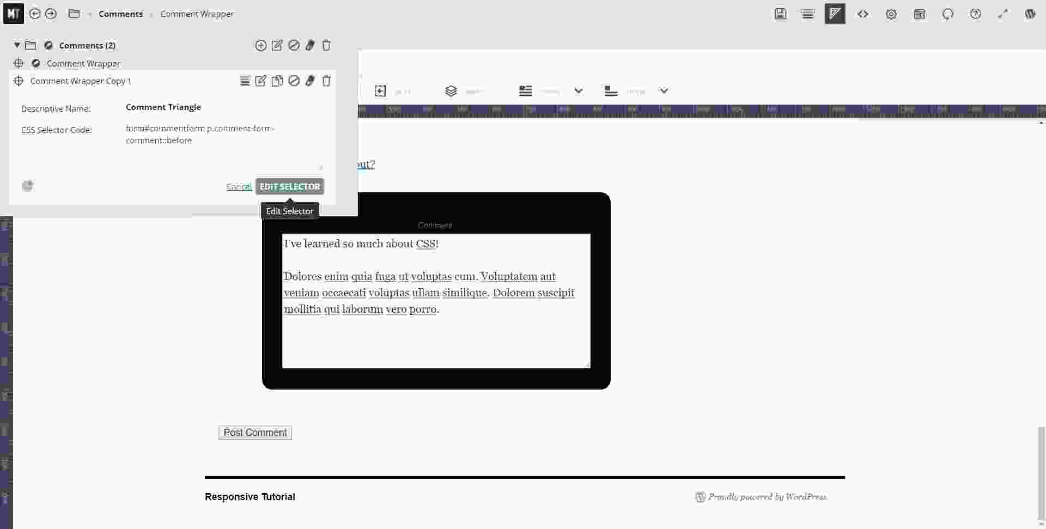Toggle disable icon for Comments folder
Viewport: 1046px width, 529px height.
coord(294,46)
